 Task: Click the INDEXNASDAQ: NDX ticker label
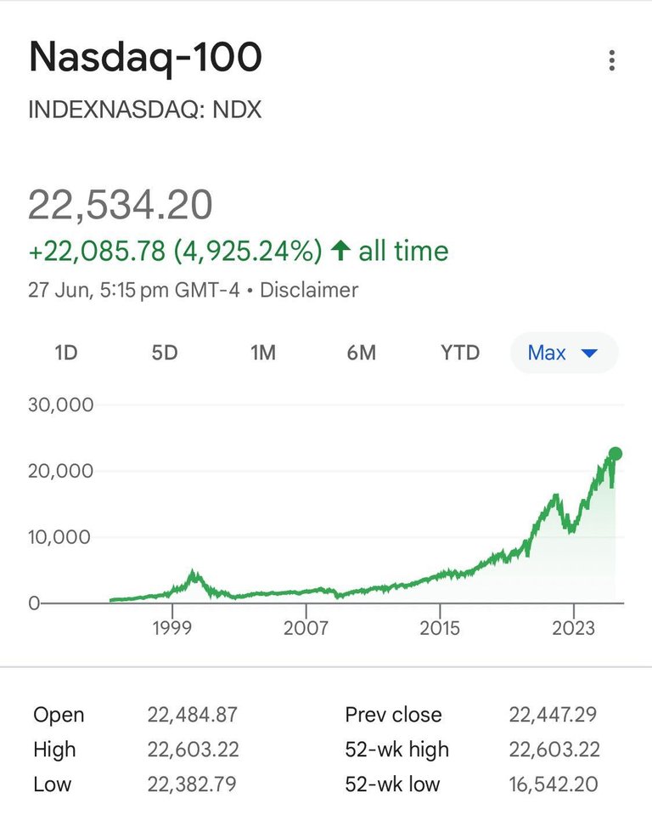pos(145,110)
